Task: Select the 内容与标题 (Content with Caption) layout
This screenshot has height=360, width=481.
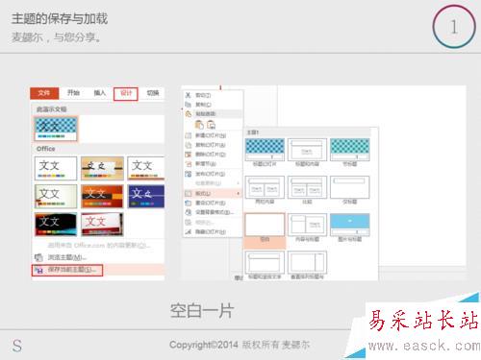Action: click(x=307, y=228)
